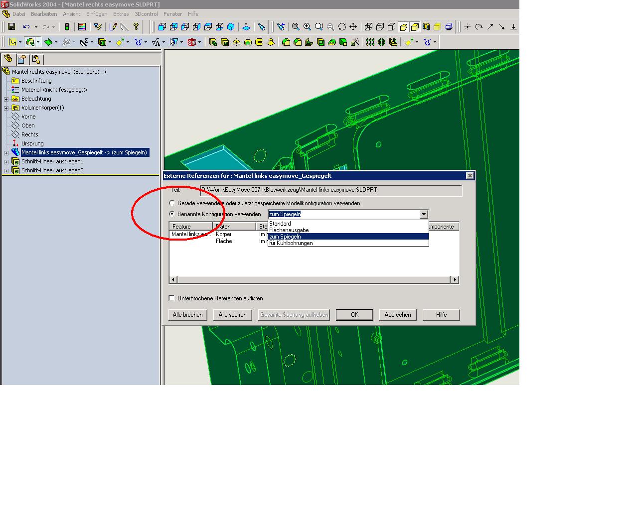Click the Fillet feature icon
638x510 pixels.
pos(286,42)
